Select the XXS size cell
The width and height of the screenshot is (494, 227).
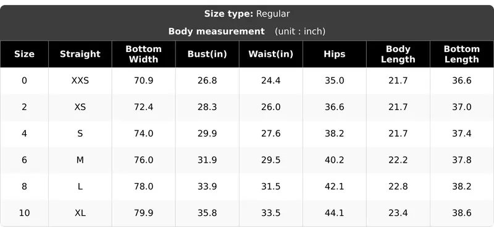click(80, 80)
